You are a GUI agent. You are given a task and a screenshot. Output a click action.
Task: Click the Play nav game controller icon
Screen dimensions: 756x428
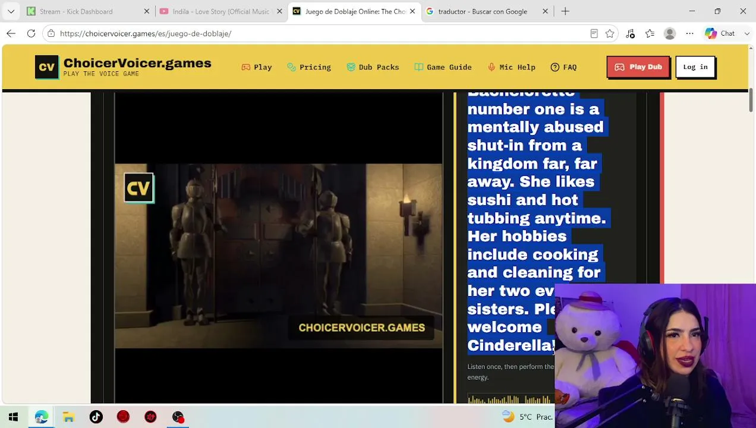pos(245,67)
